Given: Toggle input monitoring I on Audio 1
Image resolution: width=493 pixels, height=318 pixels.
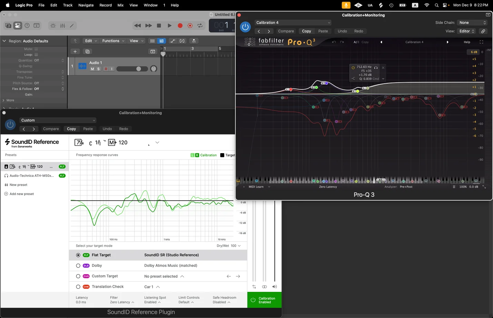Looking at the screenshot, I should point(112,69).
